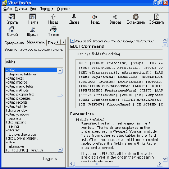Select 'editing memo fields' index entry
The width and height of the screenshot is (169, 169).
(20, 86)
